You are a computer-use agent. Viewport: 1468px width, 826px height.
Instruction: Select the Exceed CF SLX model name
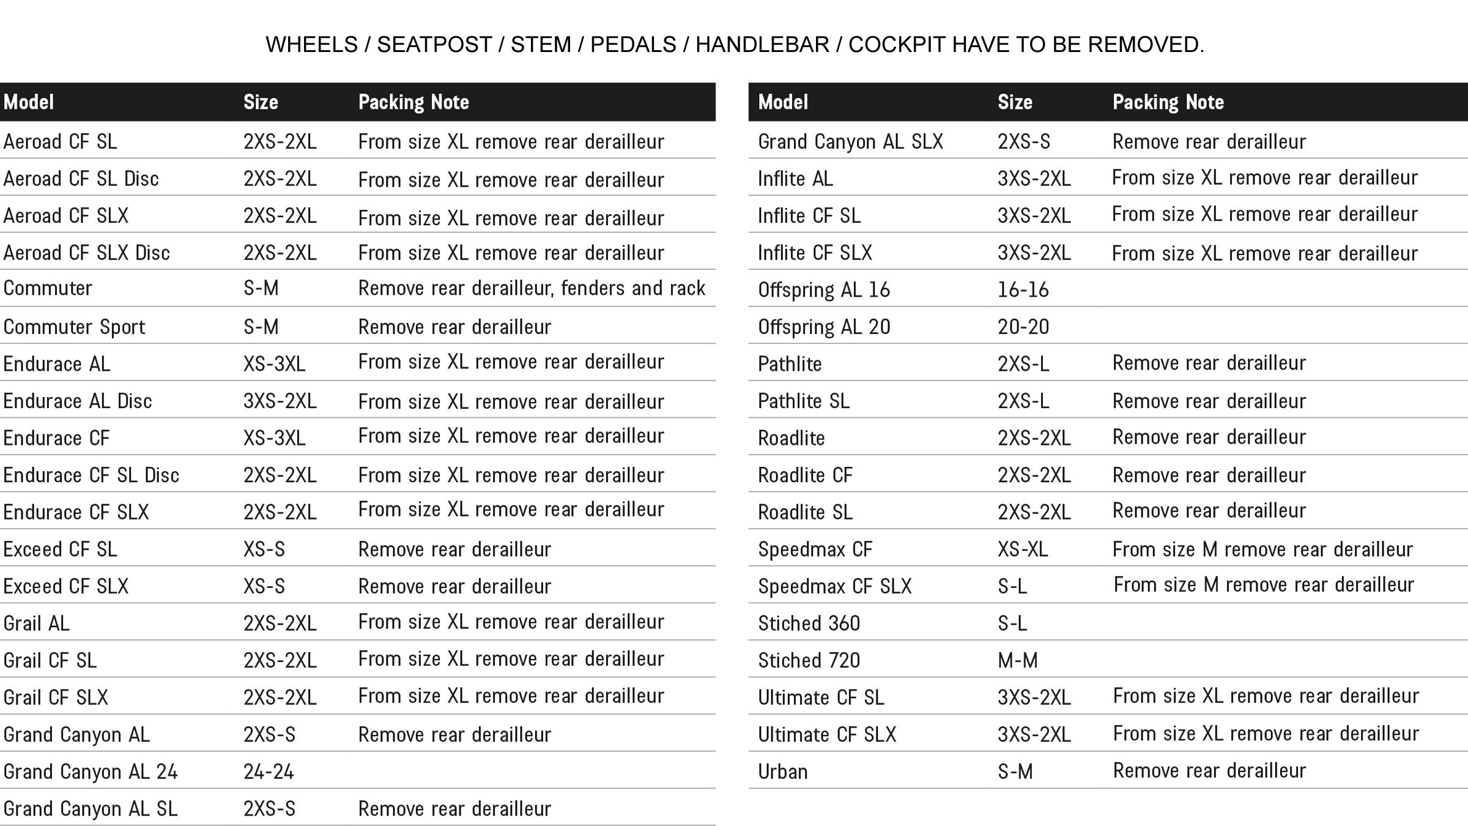(x=66, y=586)
